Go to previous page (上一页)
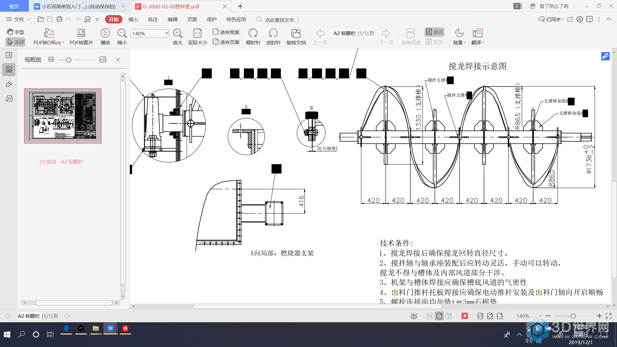Viewport: 617px width, 347px height. click(320, 37)
